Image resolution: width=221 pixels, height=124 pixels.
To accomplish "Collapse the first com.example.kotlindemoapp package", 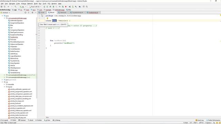I will (4, 18).
